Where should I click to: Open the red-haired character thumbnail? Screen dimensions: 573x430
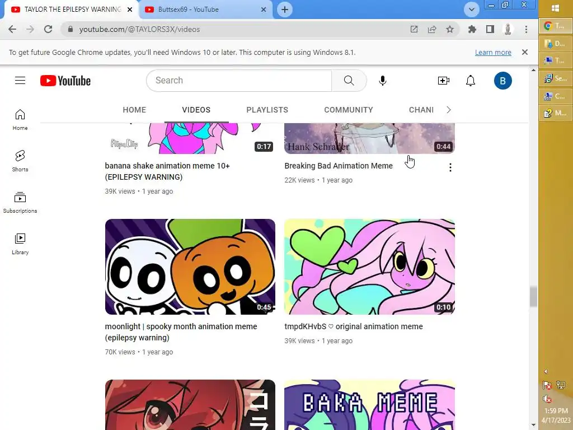click(x=190, y=405)
